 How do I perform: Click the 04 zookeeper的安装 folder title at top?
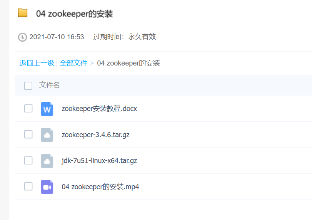tap(74, 14)
